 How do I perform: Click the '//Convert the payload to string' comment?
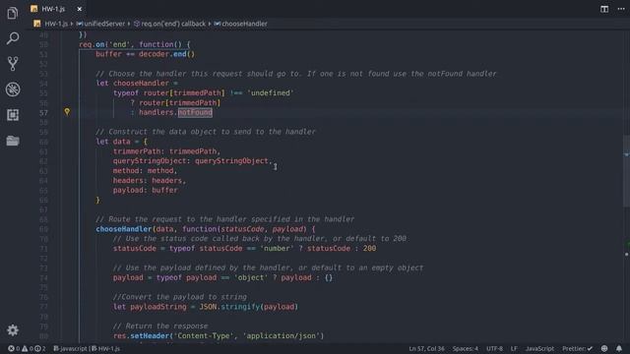[x=180, y=297]
